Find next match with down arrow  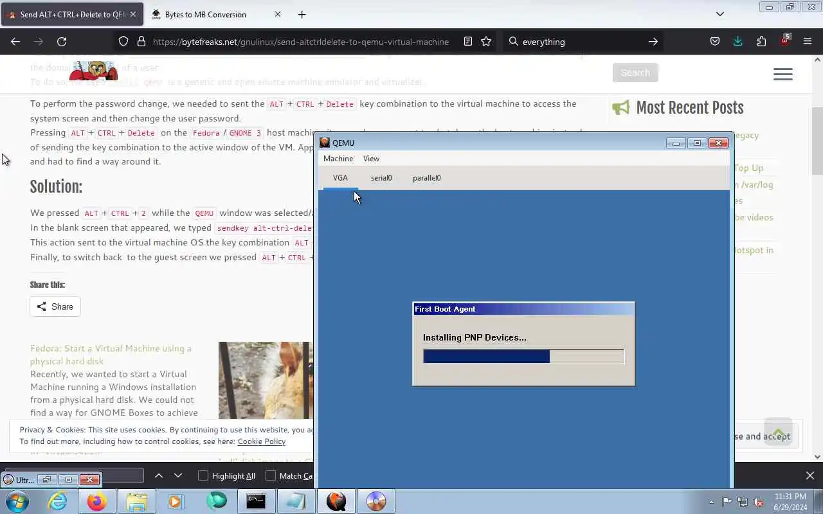coord(178,475)
